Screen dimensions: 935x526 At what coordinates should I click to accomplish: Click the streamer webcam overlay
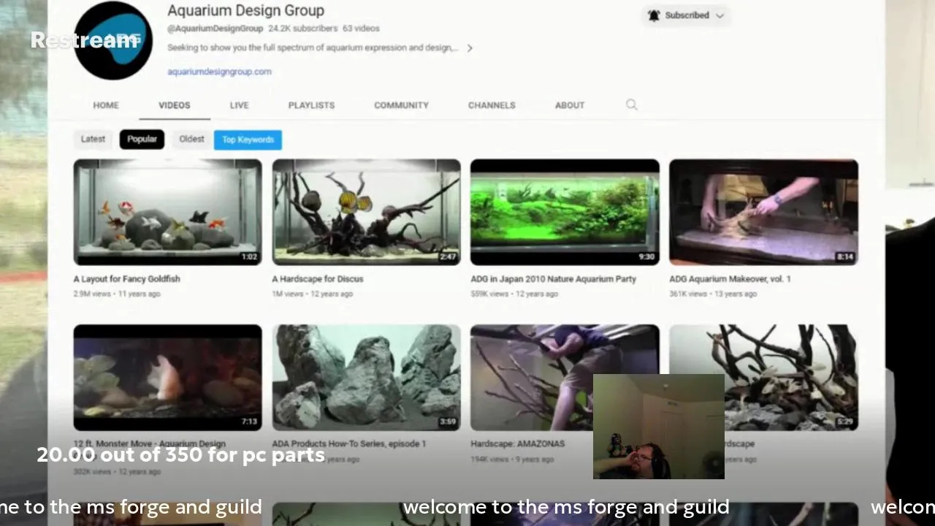[658, 427]
